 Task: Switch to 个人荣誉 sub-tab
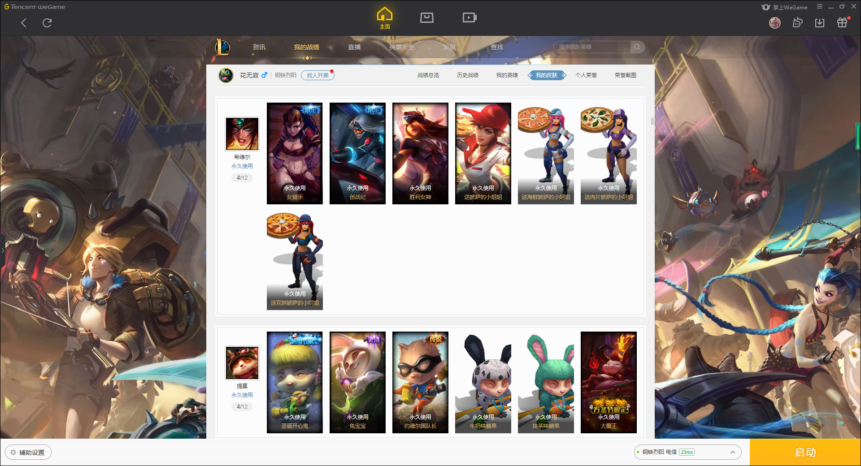click(x=586, y=75)
